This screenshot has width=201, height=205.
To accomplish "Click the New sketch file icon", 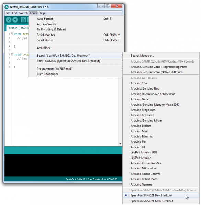I will 23,20.
